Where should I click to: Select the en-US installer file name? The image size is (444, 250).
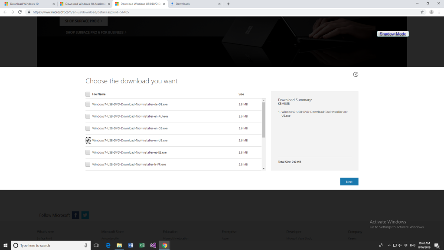coord(130,140)
